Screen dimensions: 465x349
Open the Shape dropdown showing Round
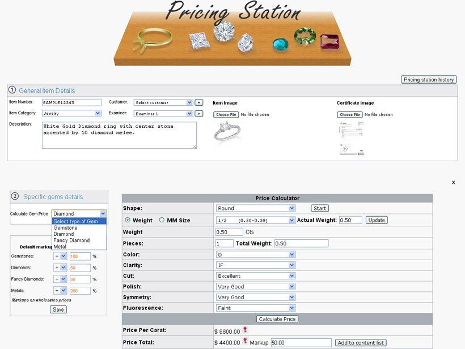tap(256, 208)
